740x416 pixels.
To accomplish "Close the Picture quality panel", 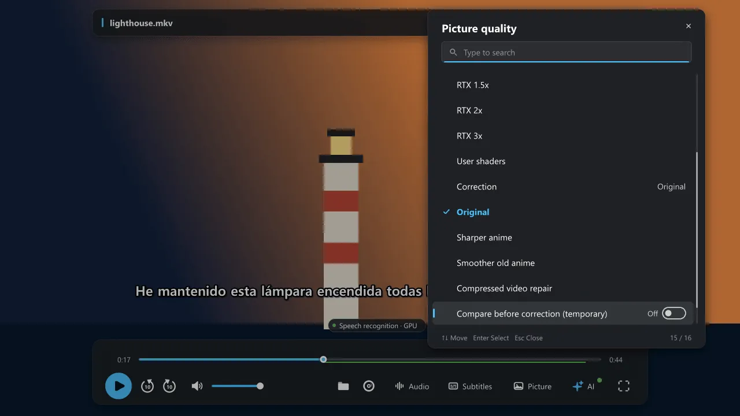I will 689,26.
